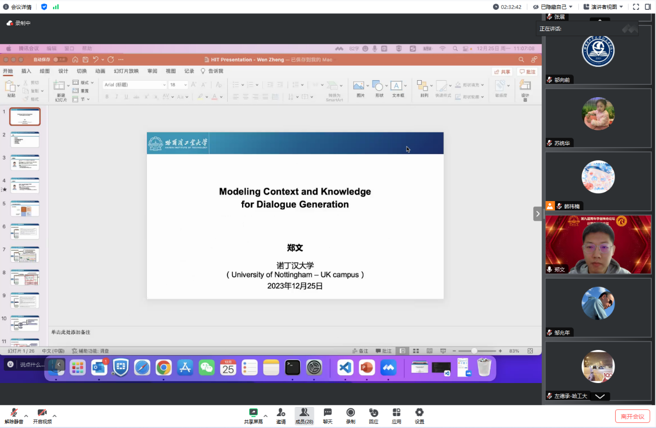Toggle the fullscreen mode icon
Screen dimensions: 656x428
[x=636, y=7]
